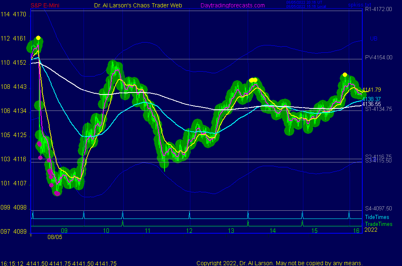Screen dimensions: 402x266
Task: Click the "101 4107" price axis label
Action: (x=14, y=183)
